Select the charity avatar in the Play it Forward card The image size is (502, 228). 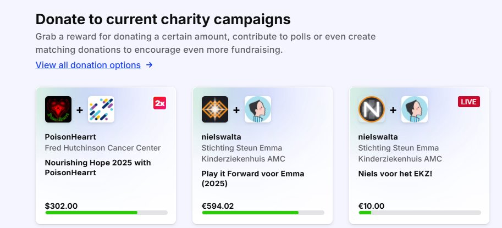258,109
